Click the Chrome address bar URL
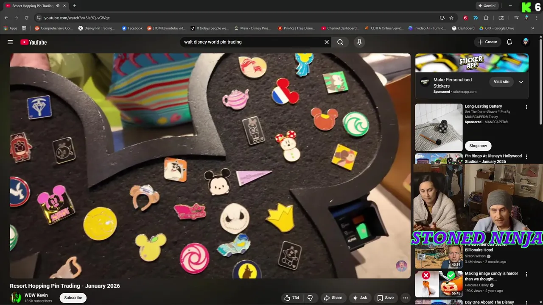The height and width of the screenshot is (305, 543). pos(77,18)
